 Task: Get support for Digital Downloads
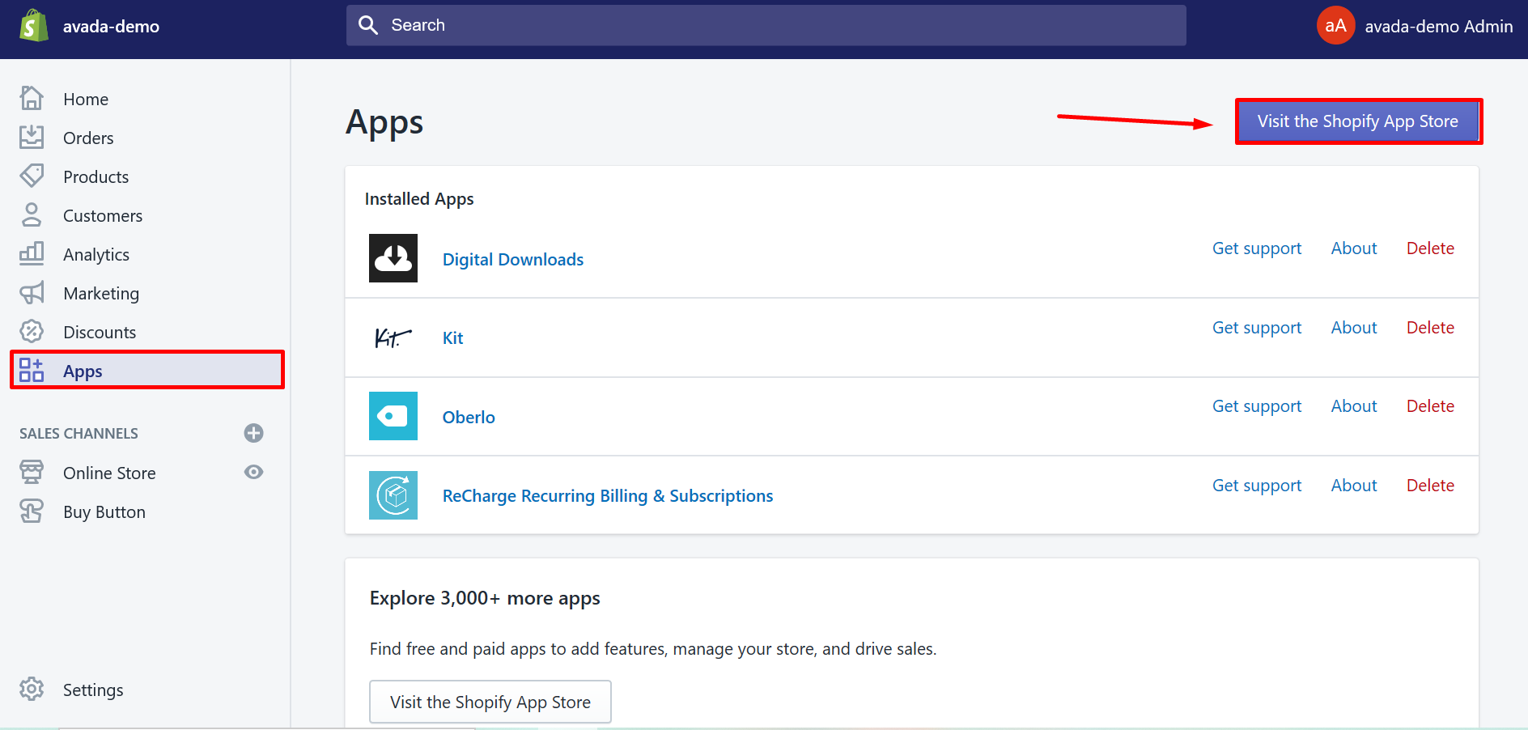point(1257,248)
